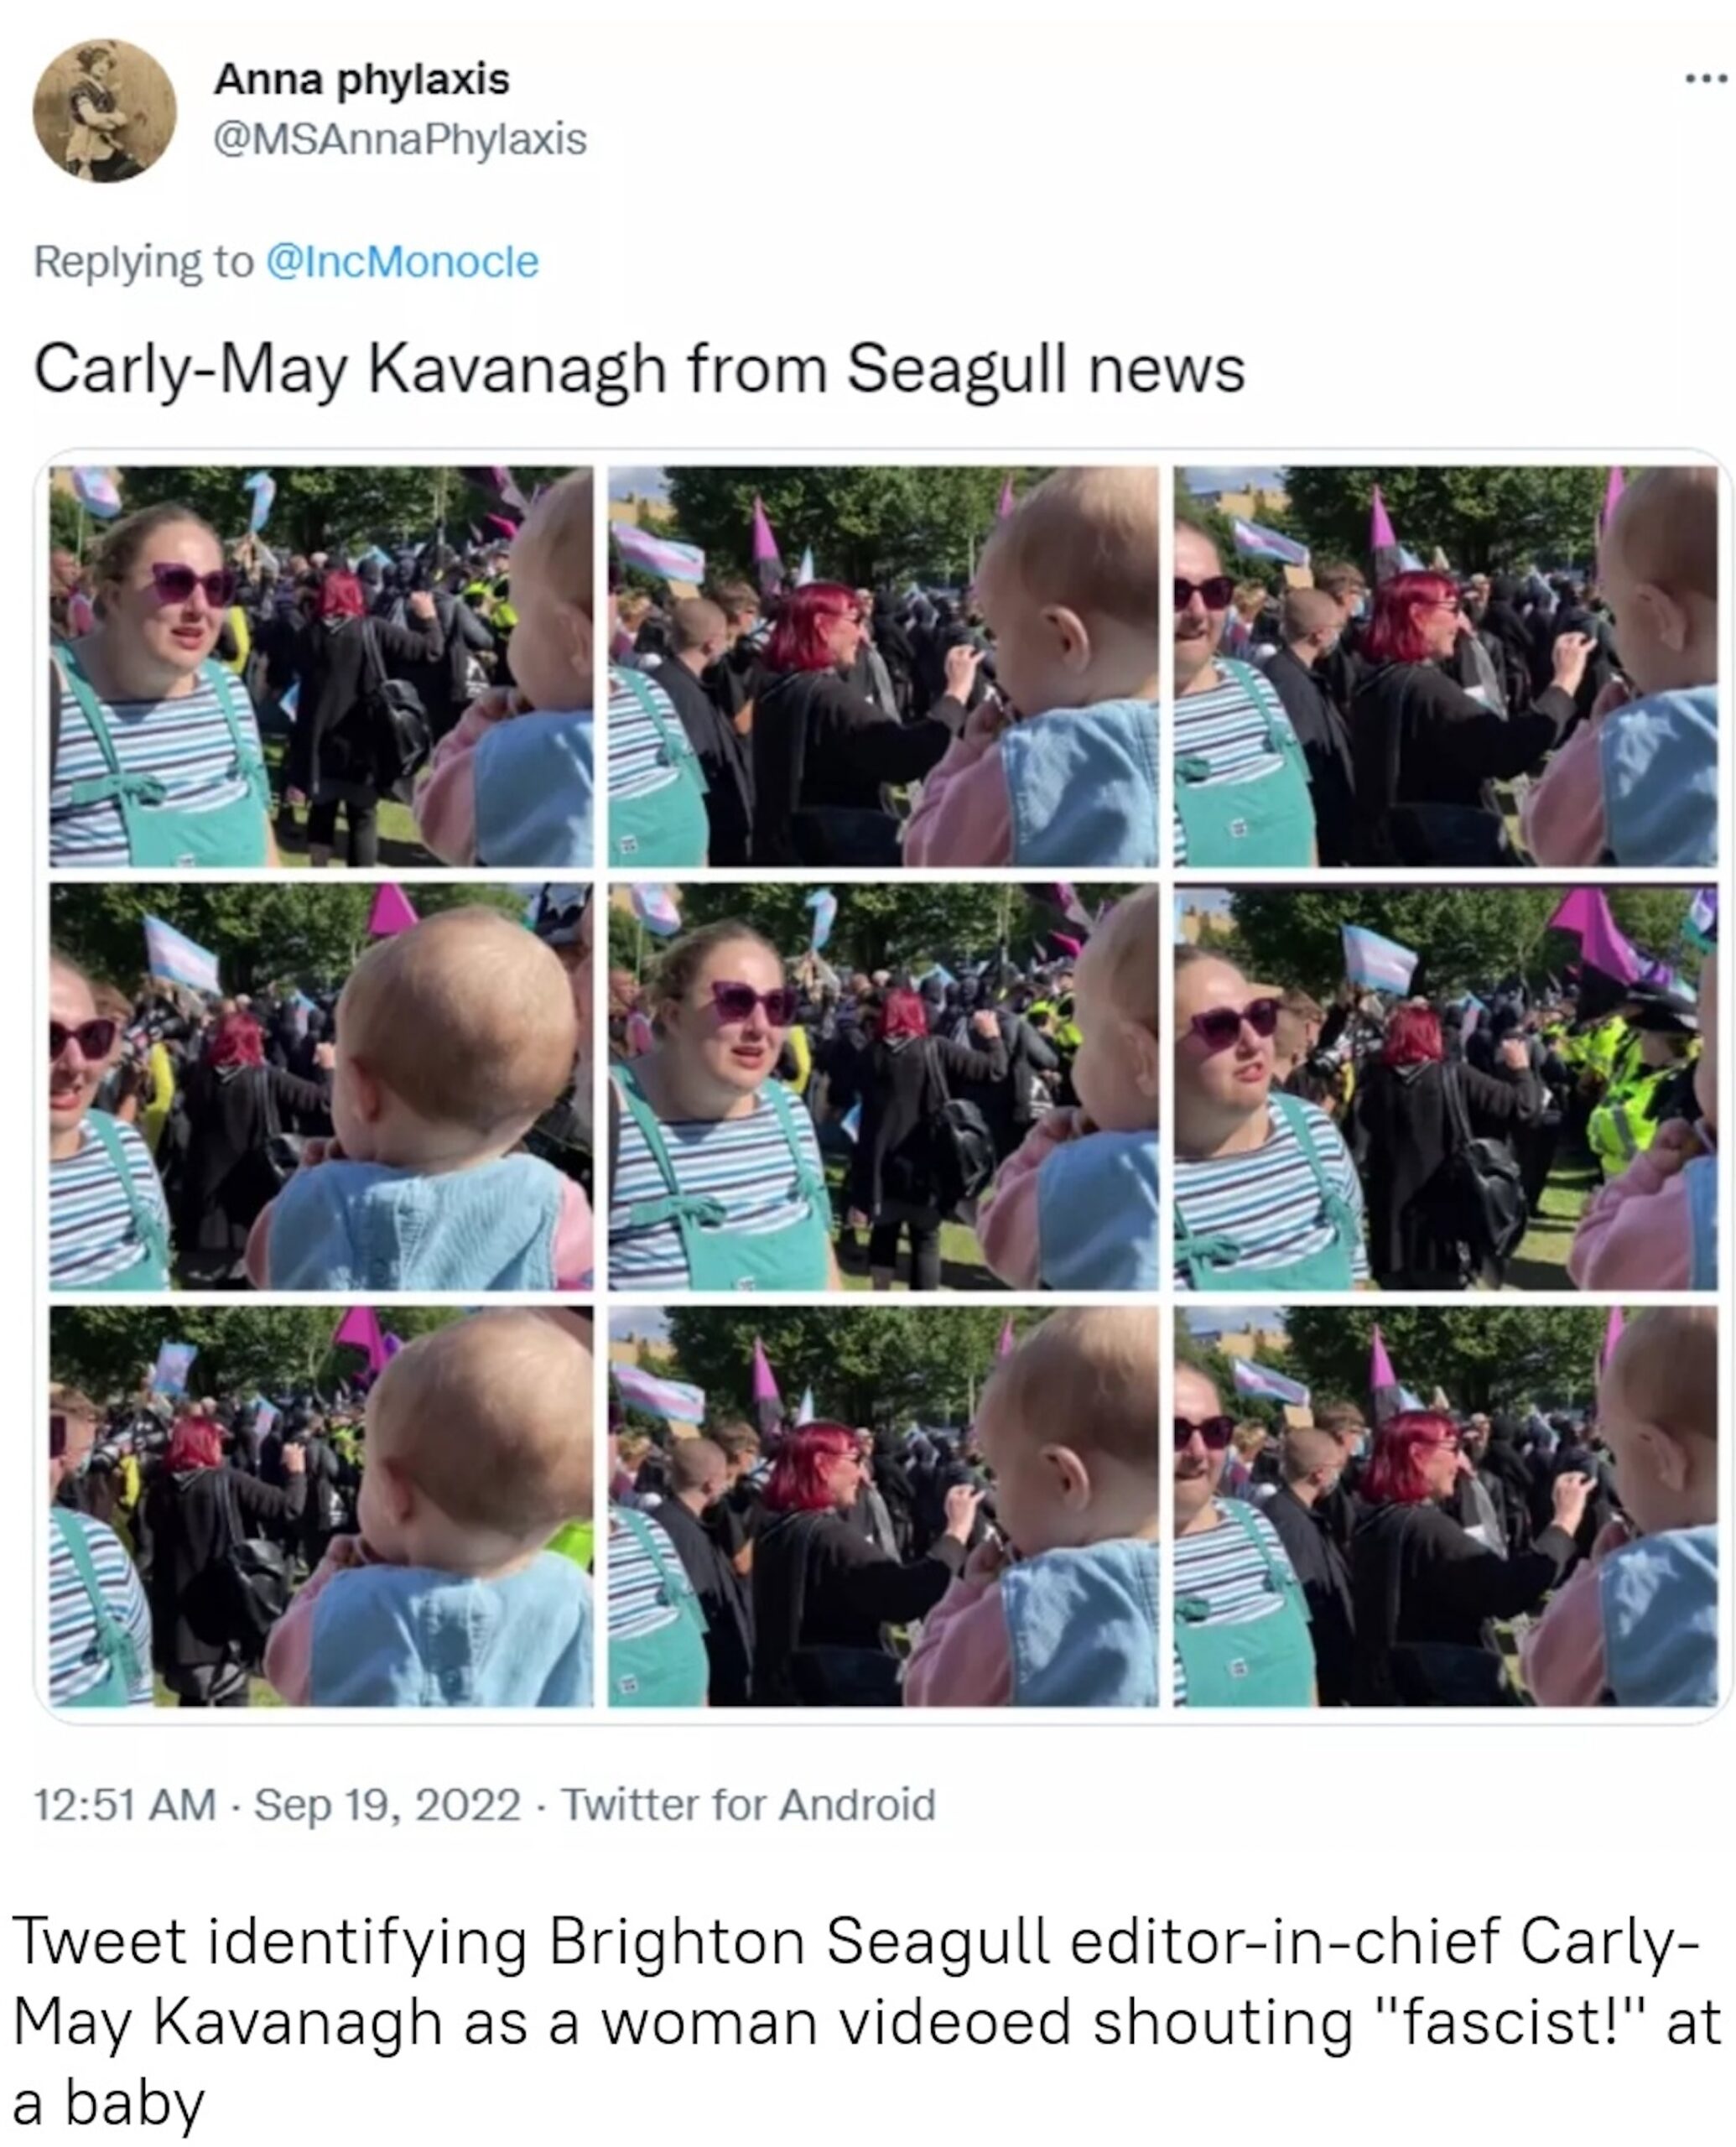Open middle-left photo showing baby's head

coord(321,1086)
